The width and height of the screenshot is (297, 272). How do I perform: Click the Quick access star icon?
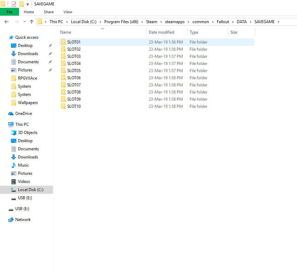point(11,37)
